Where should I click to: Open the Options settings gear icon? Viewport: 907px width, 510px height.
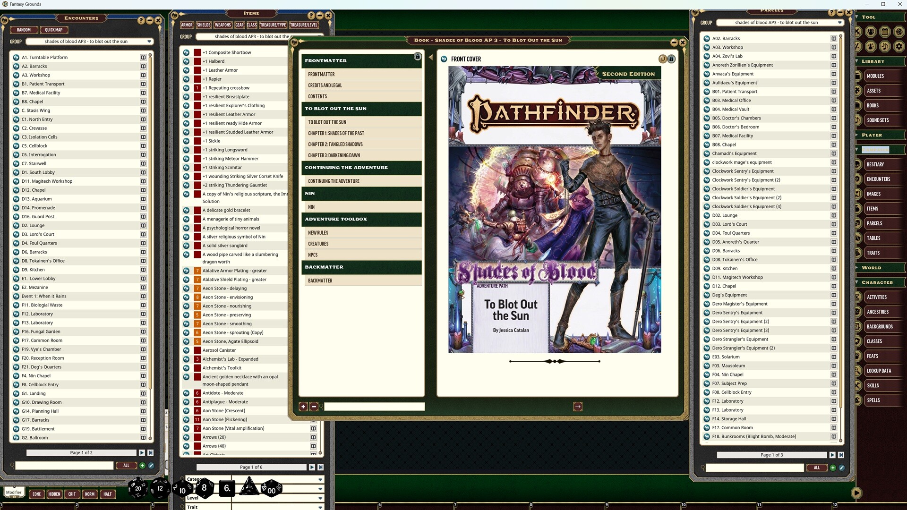point(899,47)
